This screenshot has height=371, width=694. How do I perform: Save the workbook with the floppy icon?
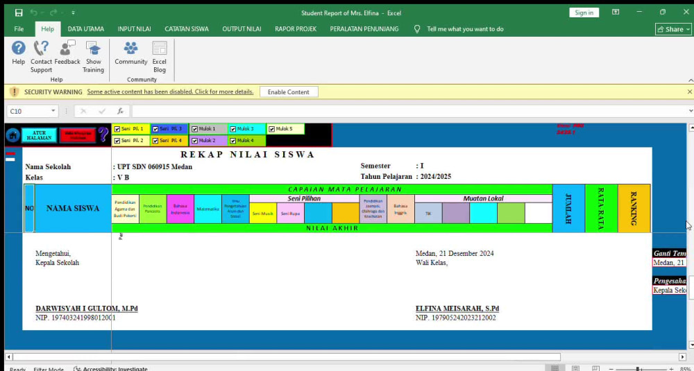click(19, 12)
